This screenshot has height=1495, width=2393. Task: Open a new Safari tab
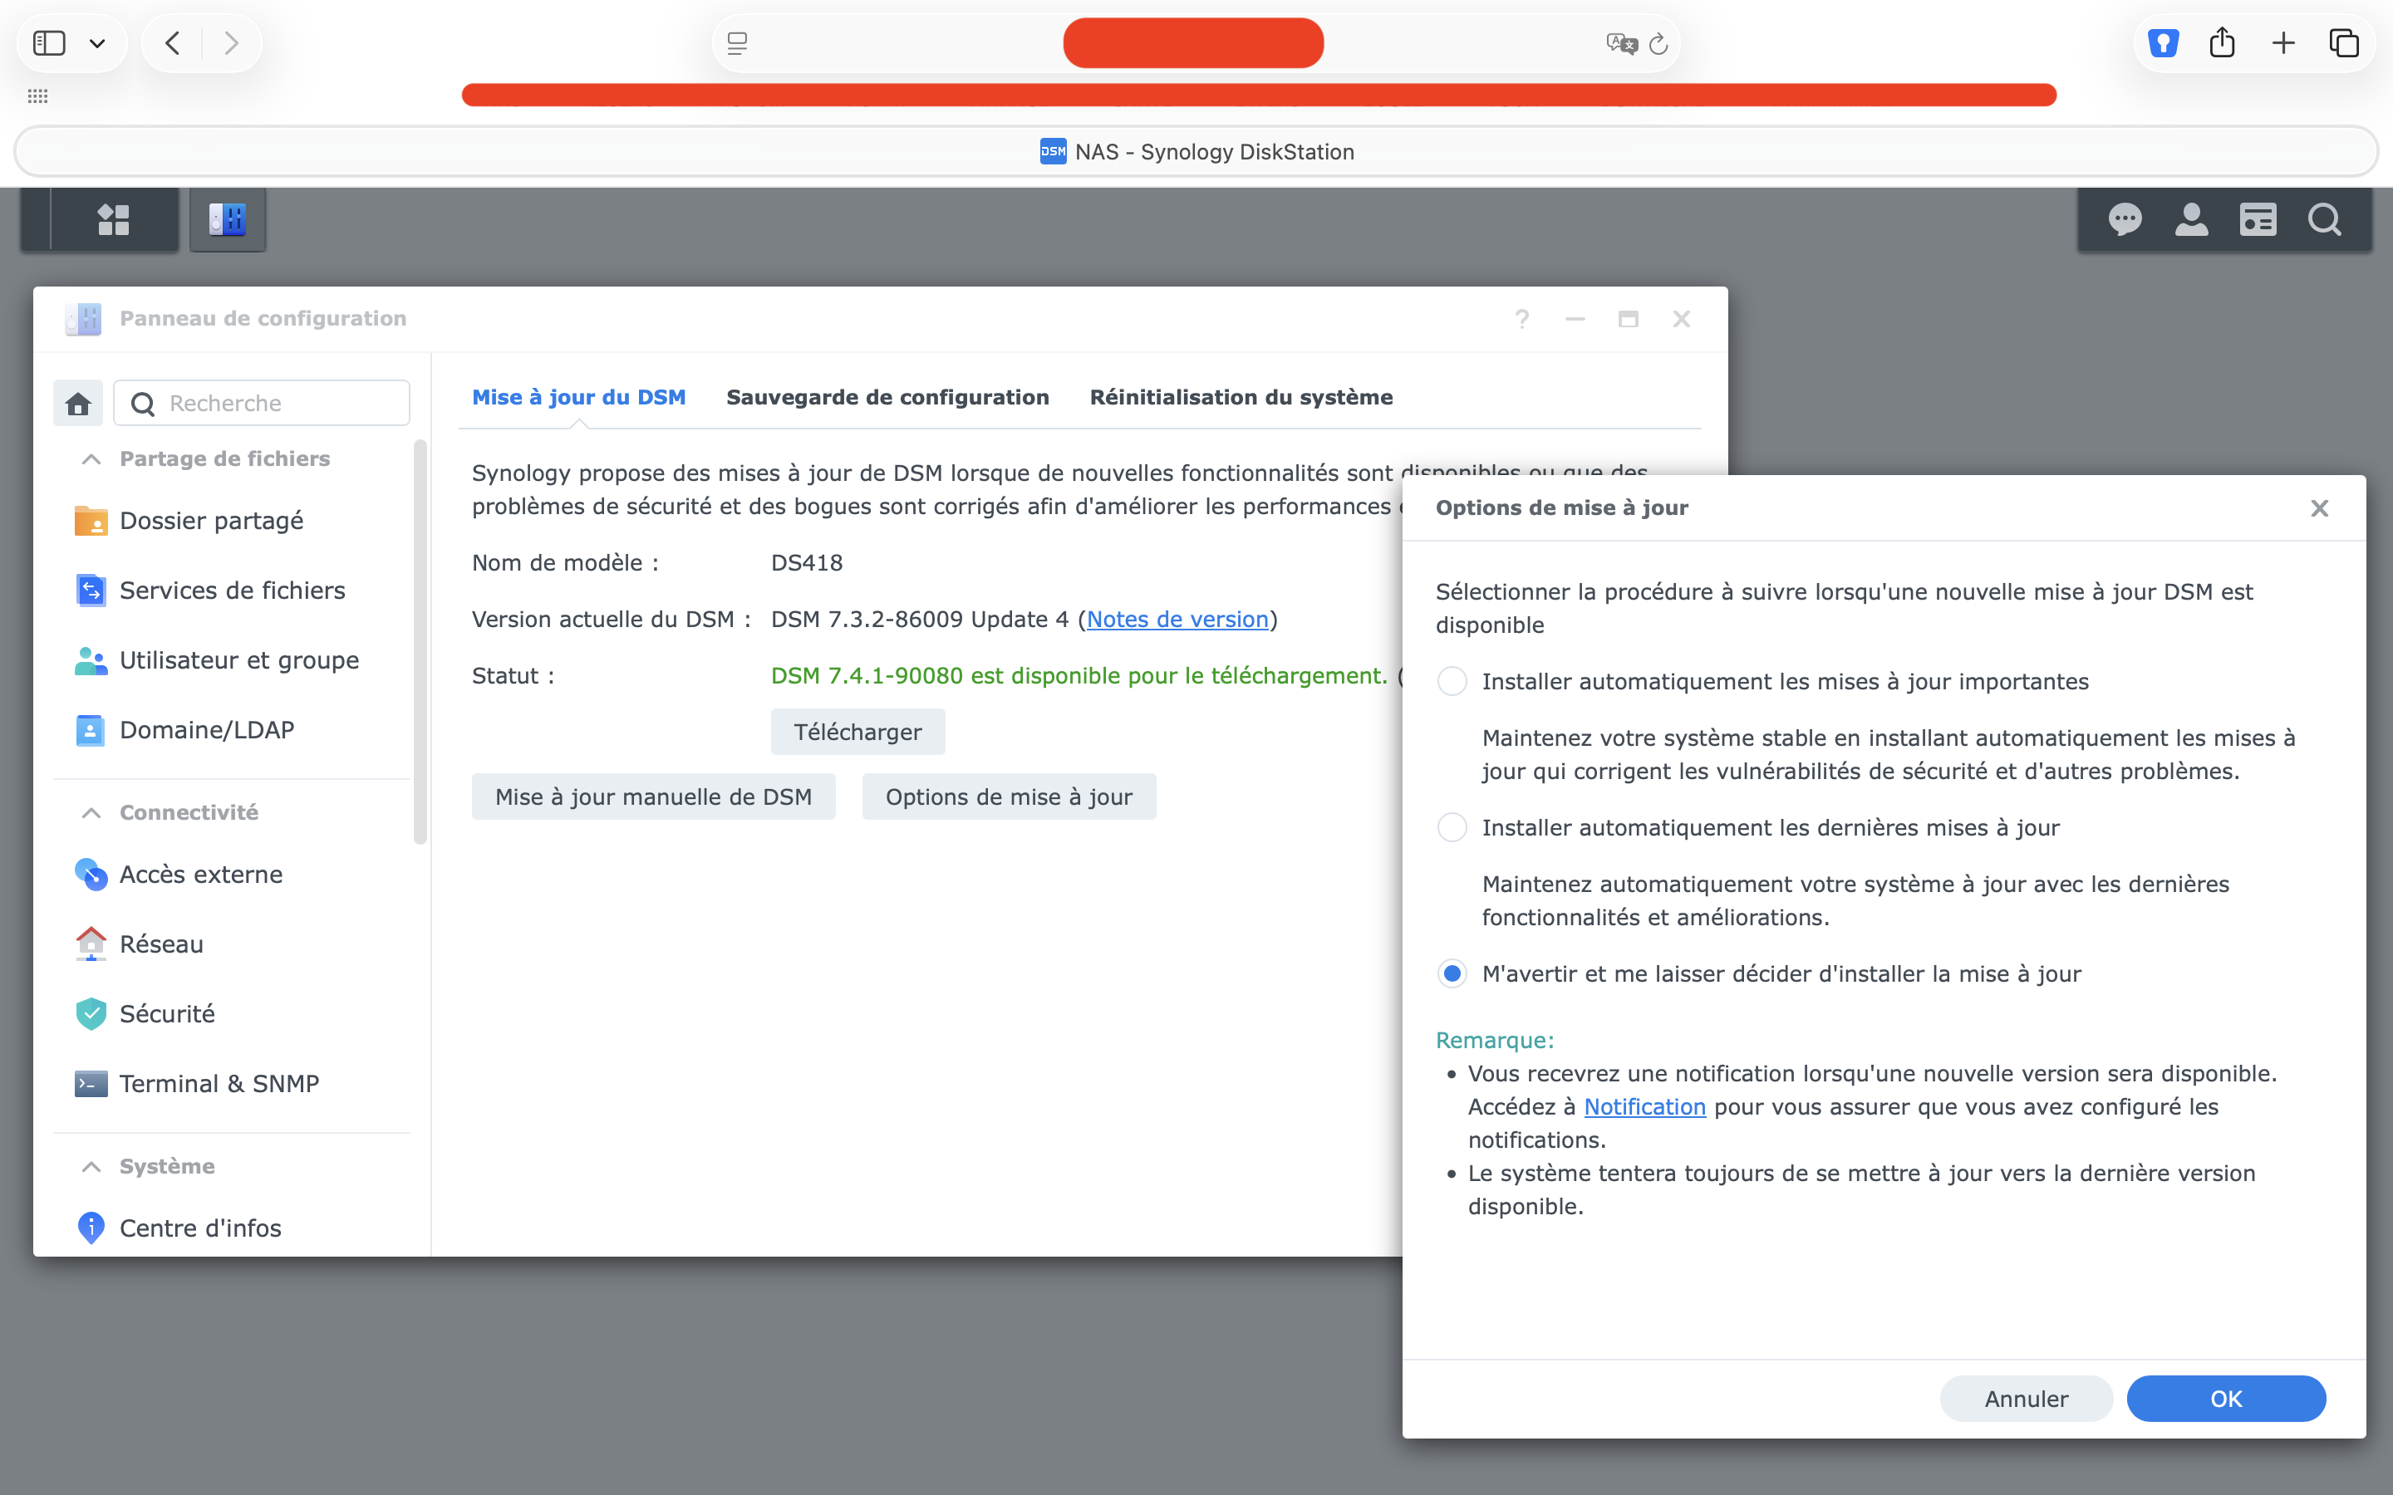pyautogui.click(x=2283, y=43)
